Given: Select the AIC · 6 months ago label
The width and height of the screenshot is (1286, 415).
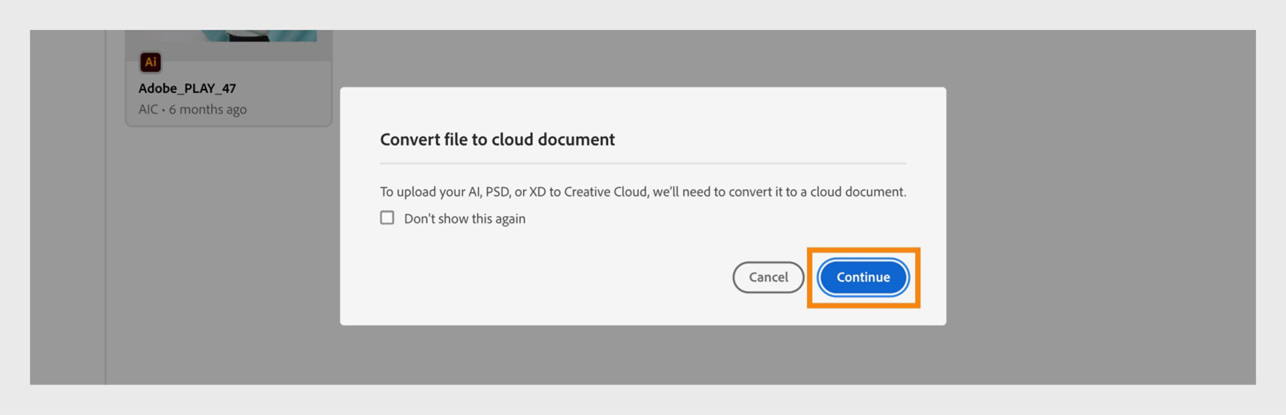Looking at the screenshot, I should 192,109.
